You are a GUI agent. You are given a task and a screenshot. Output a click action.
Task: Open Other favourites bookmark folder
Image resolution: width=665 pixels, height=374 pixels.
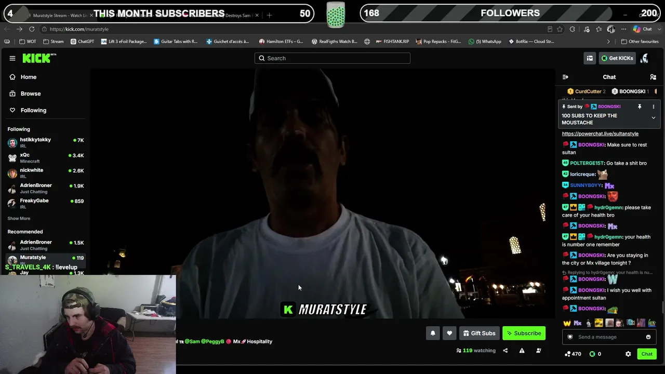point(640,42)
